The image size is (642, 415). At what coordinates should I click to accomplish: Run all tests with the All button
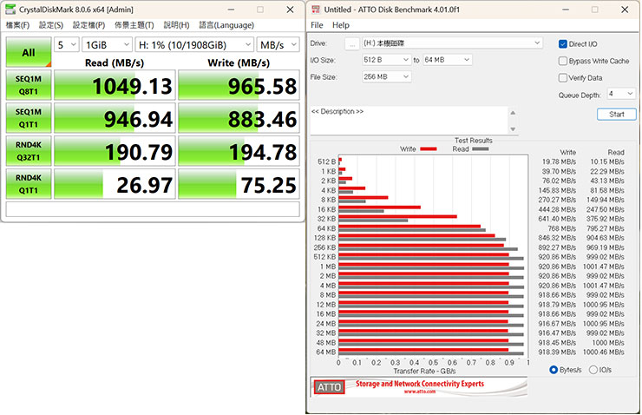pyautogui.click(x=29, y=52)
